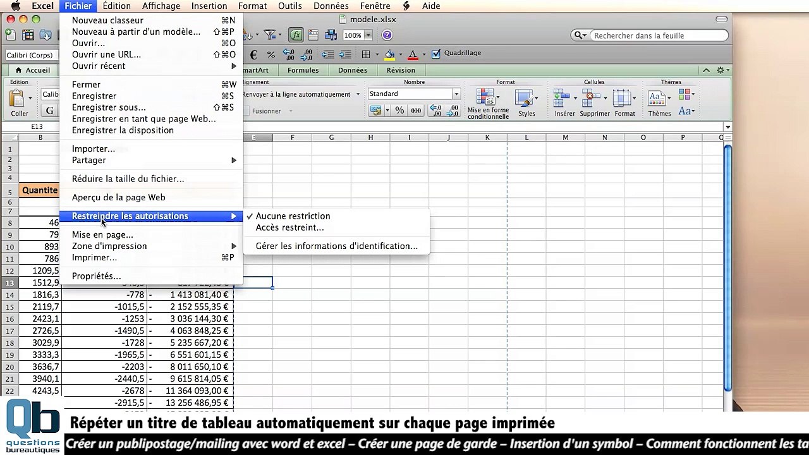Apply percent style from formatting toolbar
Image resolution: width=809 pixels, height=455 pixels.
271,54
